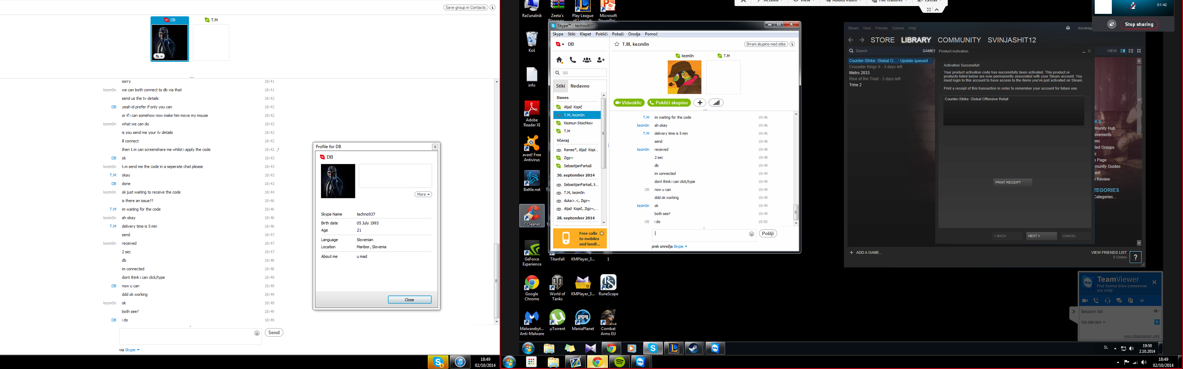This screenshot has height=369, width=1183.
Task: Open Skype Home in the techno937 window
Action: pos(559,60)
